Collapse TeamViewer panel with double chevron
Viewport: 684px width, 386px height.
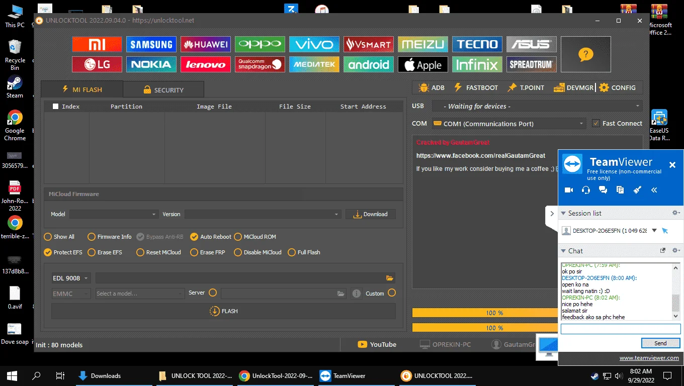pyautogui.click(x=654, y=190)
